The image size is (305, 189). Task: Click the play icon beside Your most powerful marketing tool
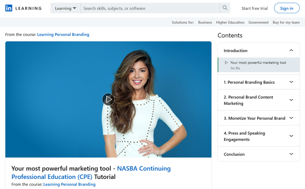click(x=226, y=63)
